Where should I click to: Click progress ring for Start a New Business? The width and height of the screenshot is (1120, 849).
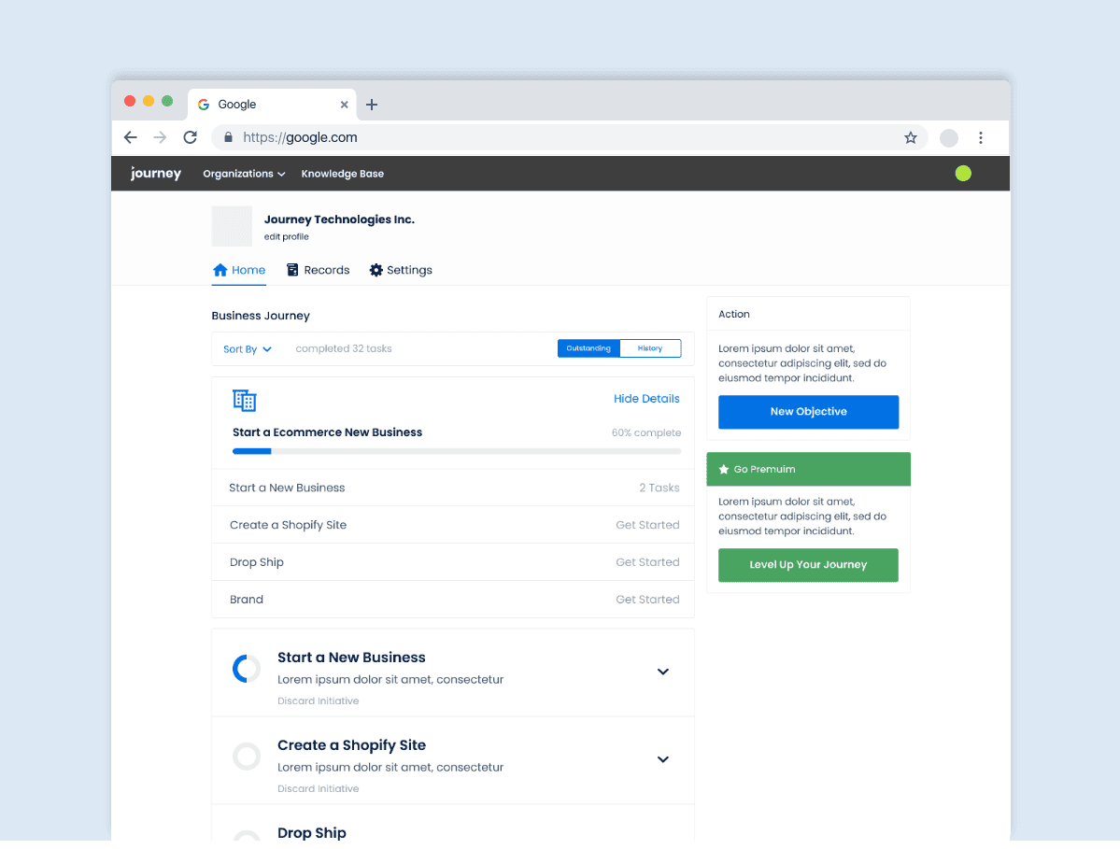(247, 669)
